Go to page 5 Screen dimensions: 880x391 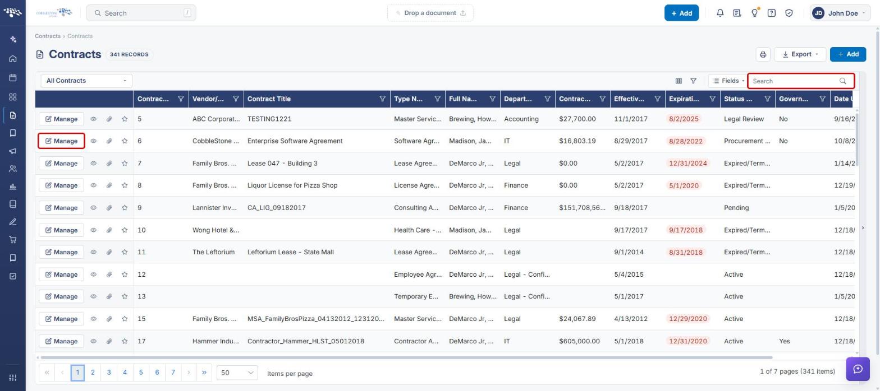(141, 373)
